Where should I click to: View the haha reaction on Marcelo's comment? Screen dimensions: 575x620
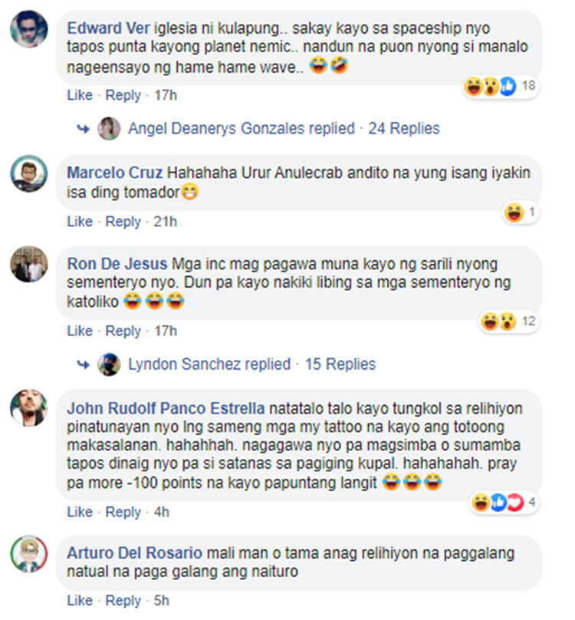click(x=521, y=213)
